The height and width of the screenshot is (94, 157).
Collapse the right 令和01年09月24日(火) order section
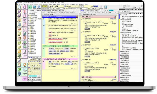coord(81,14)
